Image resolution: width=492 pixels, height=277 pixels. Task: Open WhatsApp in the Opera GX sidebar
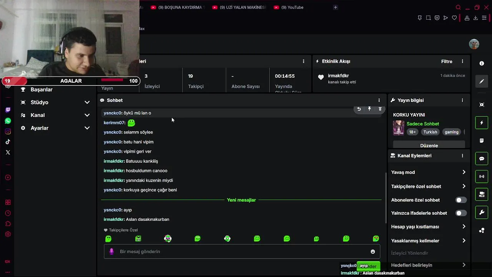coord(8,121)
